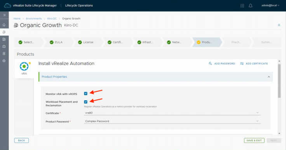Go to the EULA wizard step

(x=58, y=42)
